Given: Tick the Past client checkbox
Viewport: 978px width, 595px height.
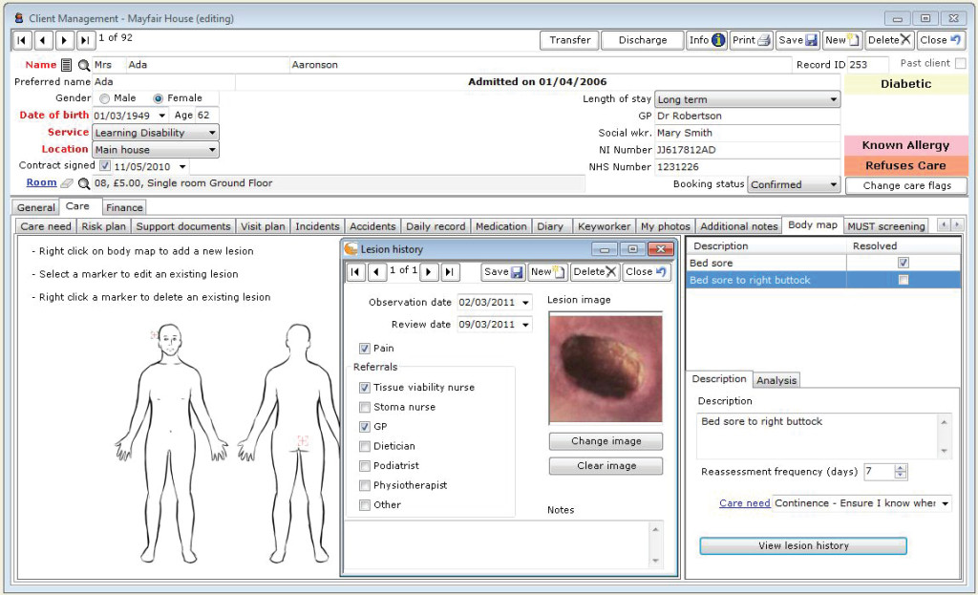Looking at the screenshot, I should pyautogui.click(x=961, y=64).
